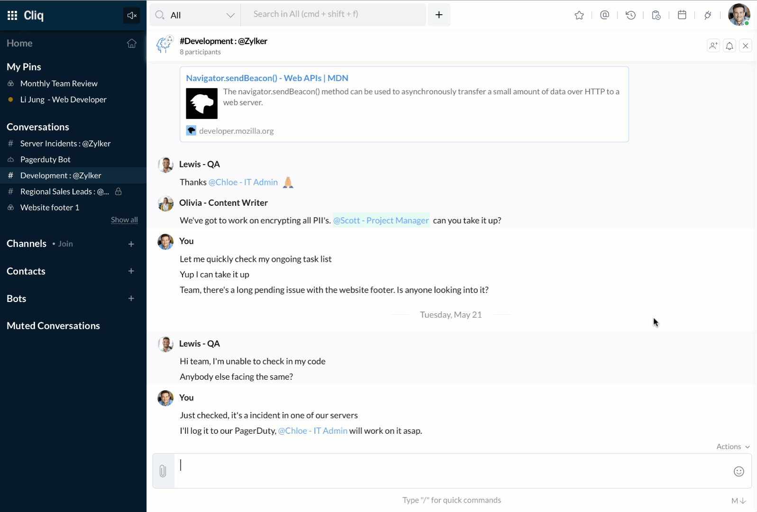Image resolution: width=757 pixels, height=512 pixels.
Task: Focus the Search in All field
Action: click(x=334, y=15)
